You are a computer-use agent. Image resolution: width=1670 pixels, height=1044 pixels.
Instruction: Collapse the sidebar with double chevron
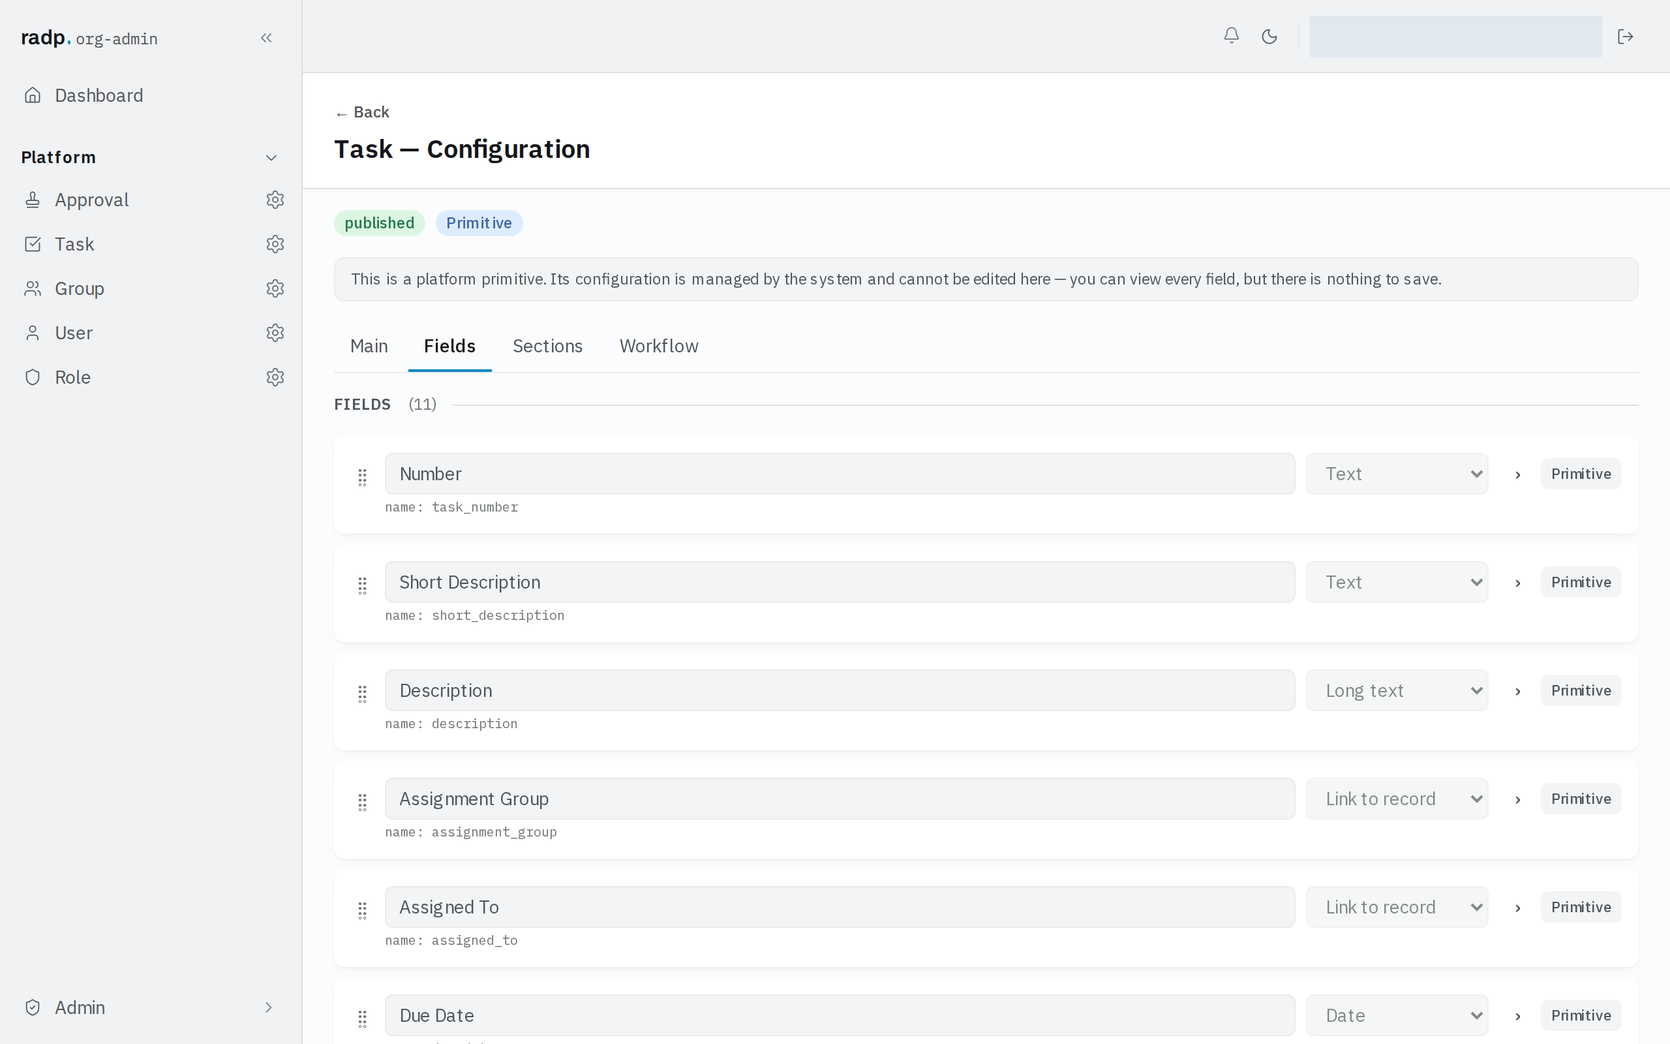(266, 38)
